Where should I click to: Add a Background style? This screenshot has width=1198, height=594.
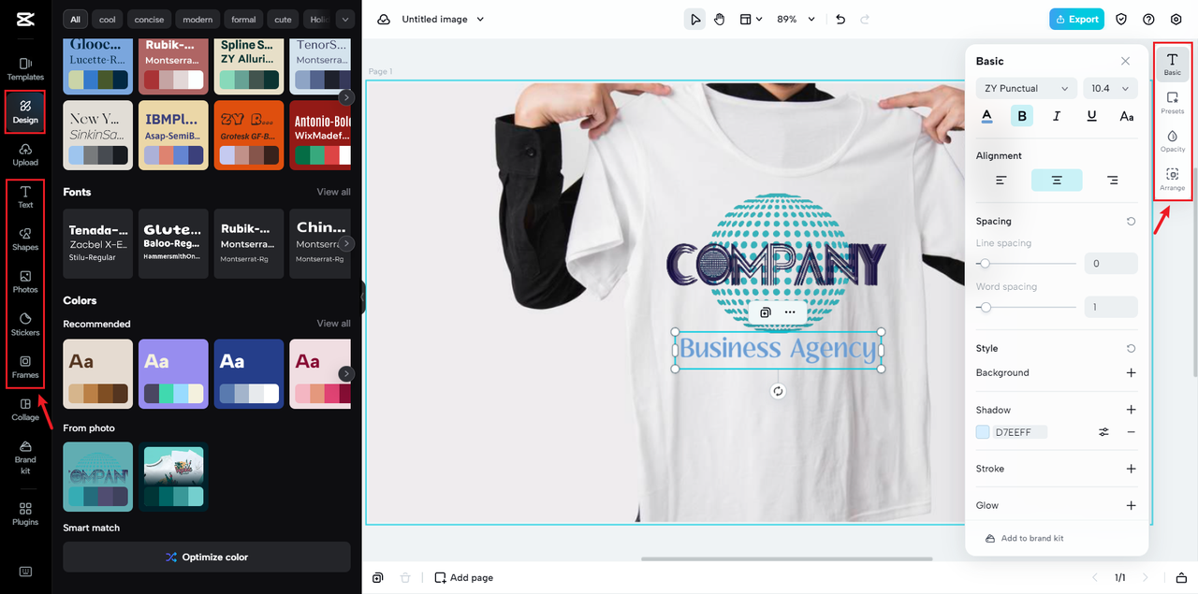pyautogui.click(x=1131, y=372)
